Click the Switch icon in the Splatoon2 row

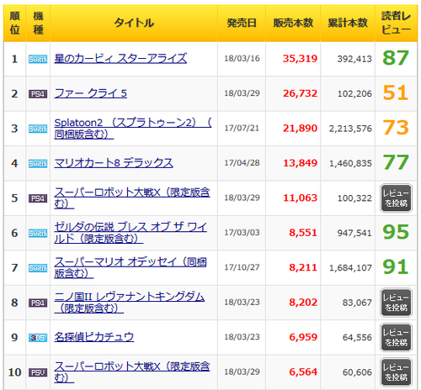click(x=38, y=129)
